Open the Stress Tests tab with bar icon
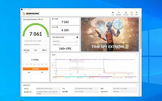The width and height of the screenshot is (162, 101). (126, 13)
